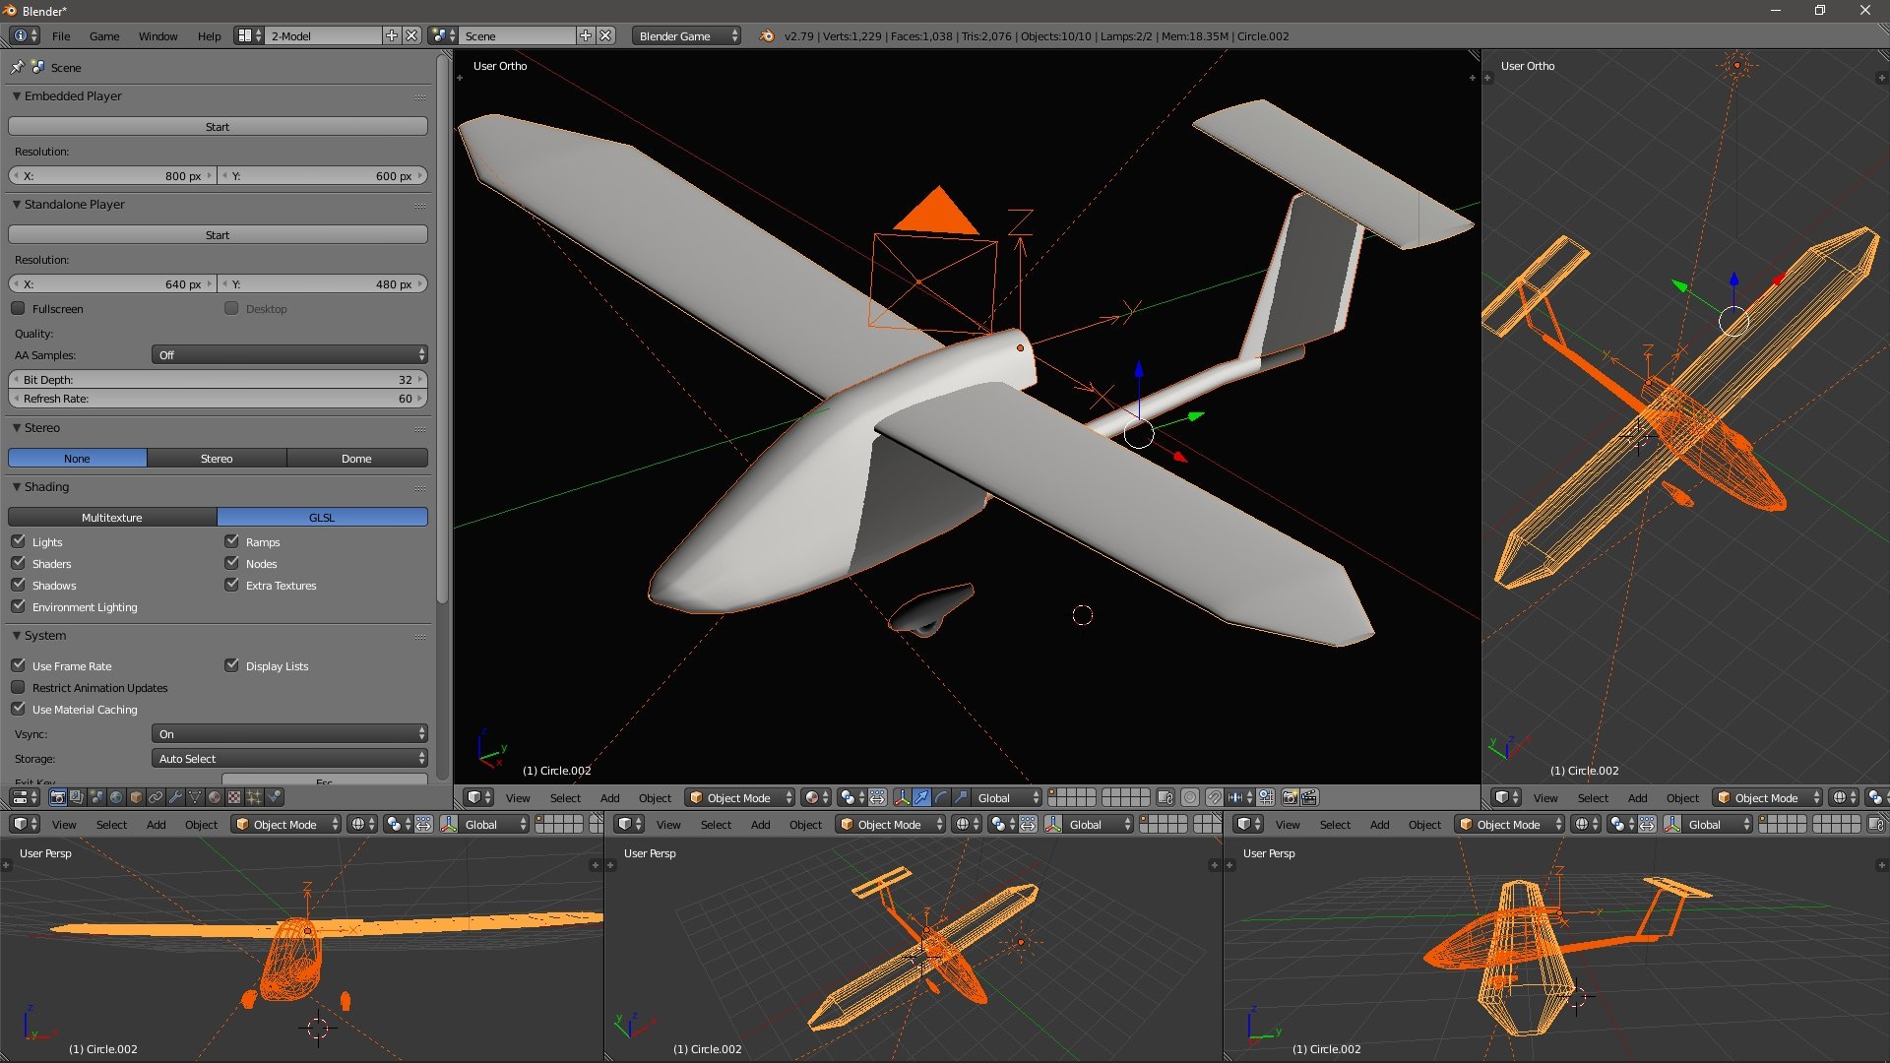Click the Game menu in the menu bar

(x=102, y=35)
